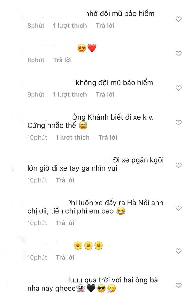Reply to the sunflowers emoji comment

(x=65, y=258)
